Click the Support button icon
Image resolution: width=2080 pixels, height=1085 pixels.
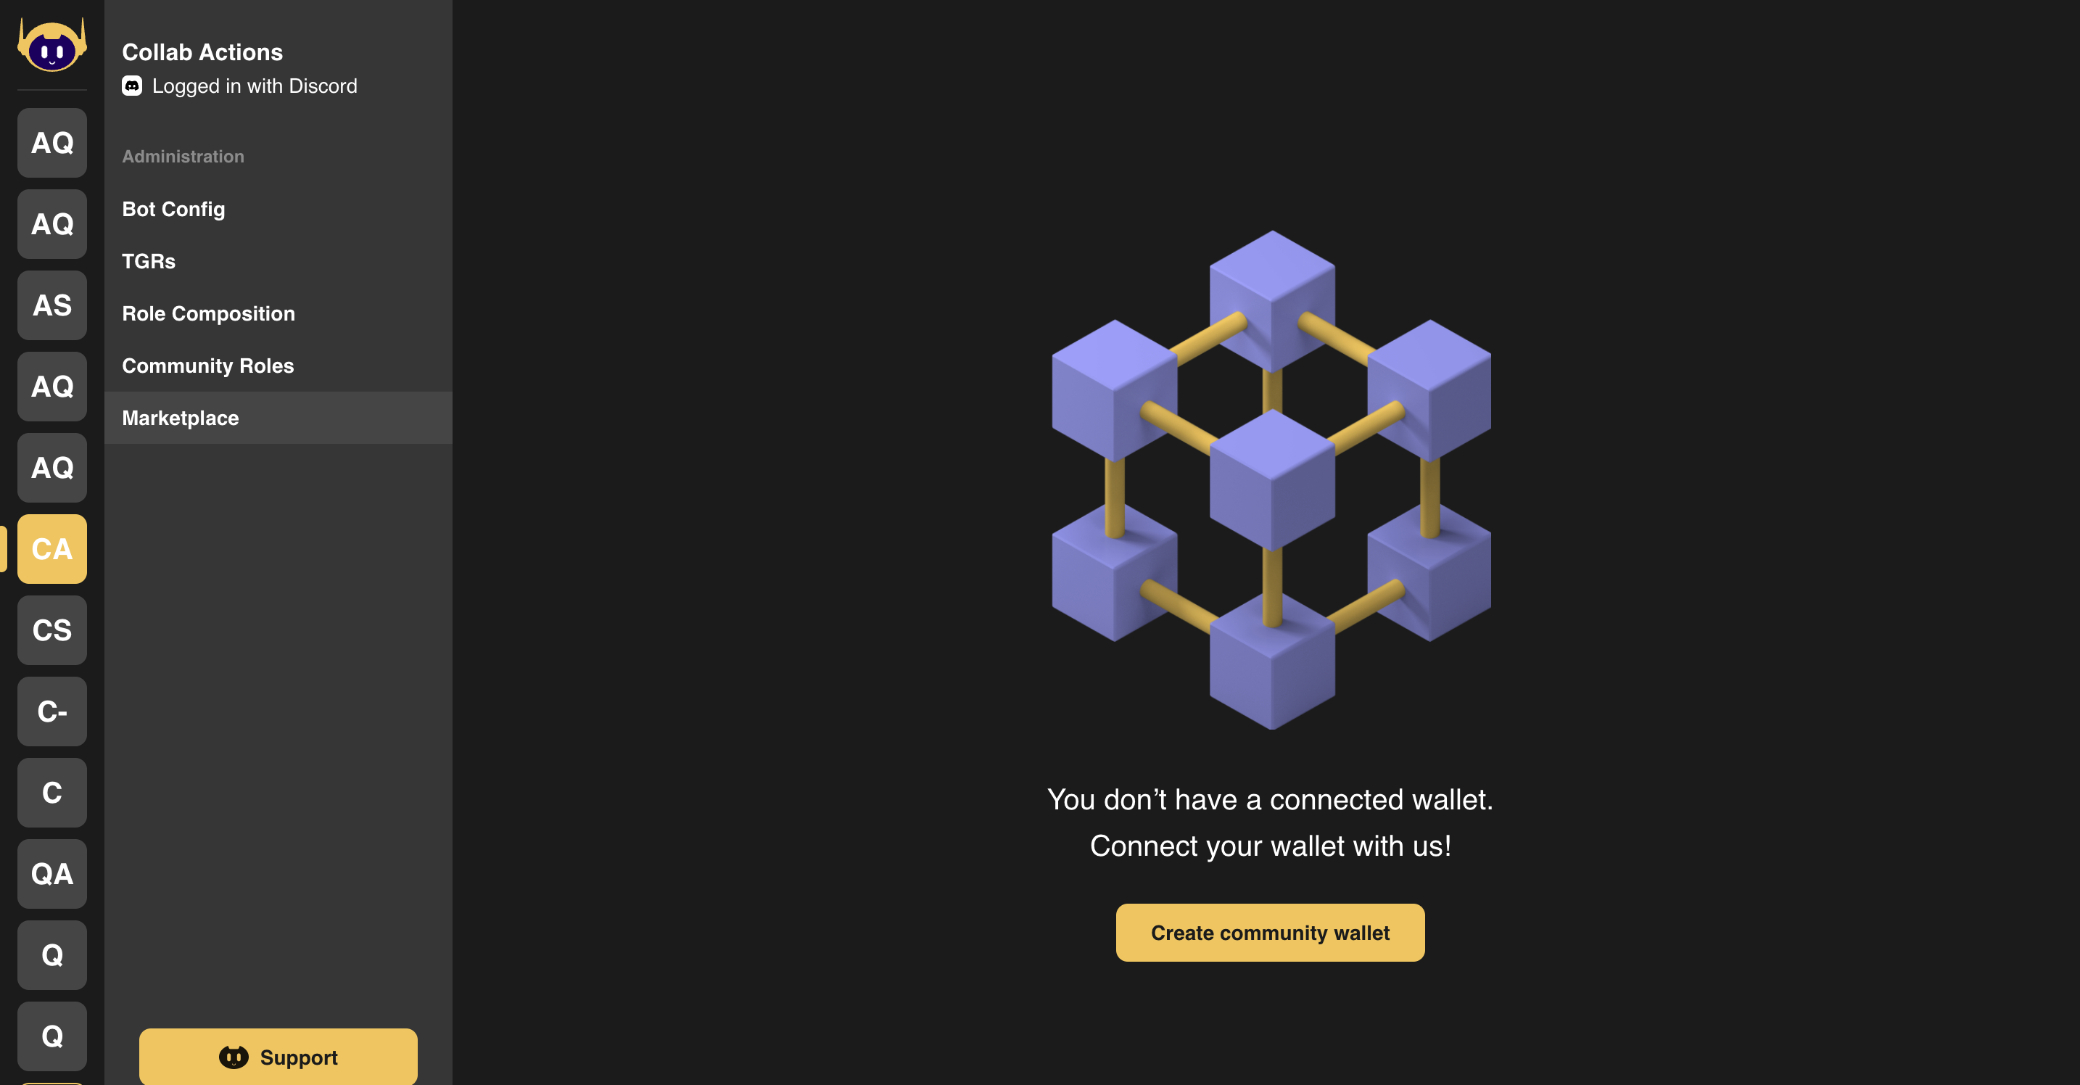point(233,1056)
